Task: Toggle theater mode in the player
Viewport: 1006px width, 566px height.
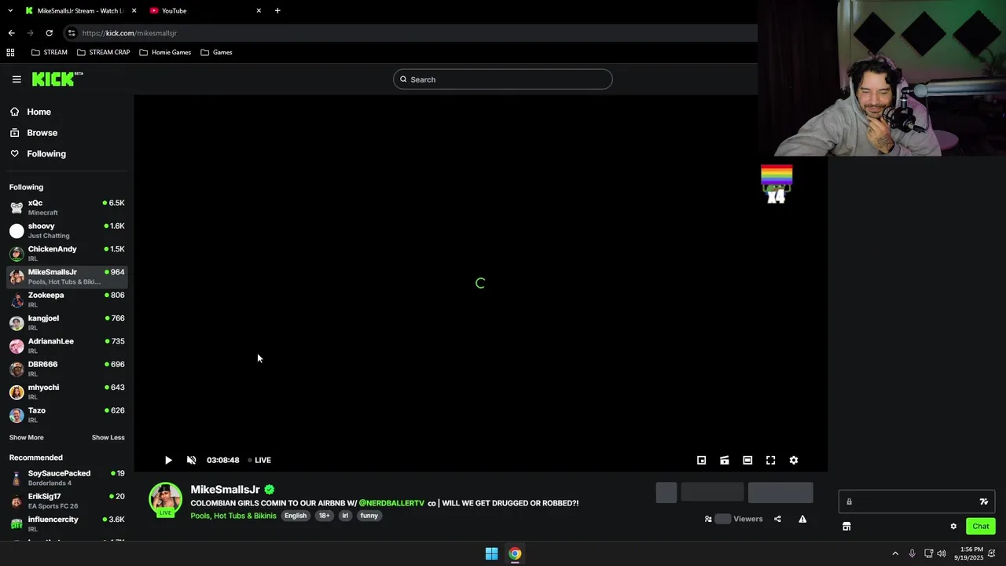Action: [x=747, y=461]
